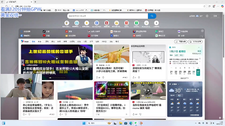
Task: Open the full weather forecast link
Action: [x=195, y=115]
